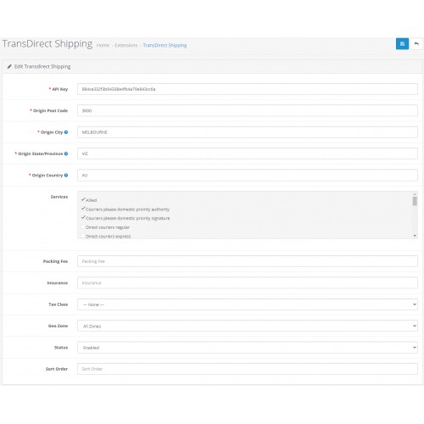Click the Origin Country field containing AU
Viewport: 424px width, 424px height.
pyautogui.click(x=248, y=175)
